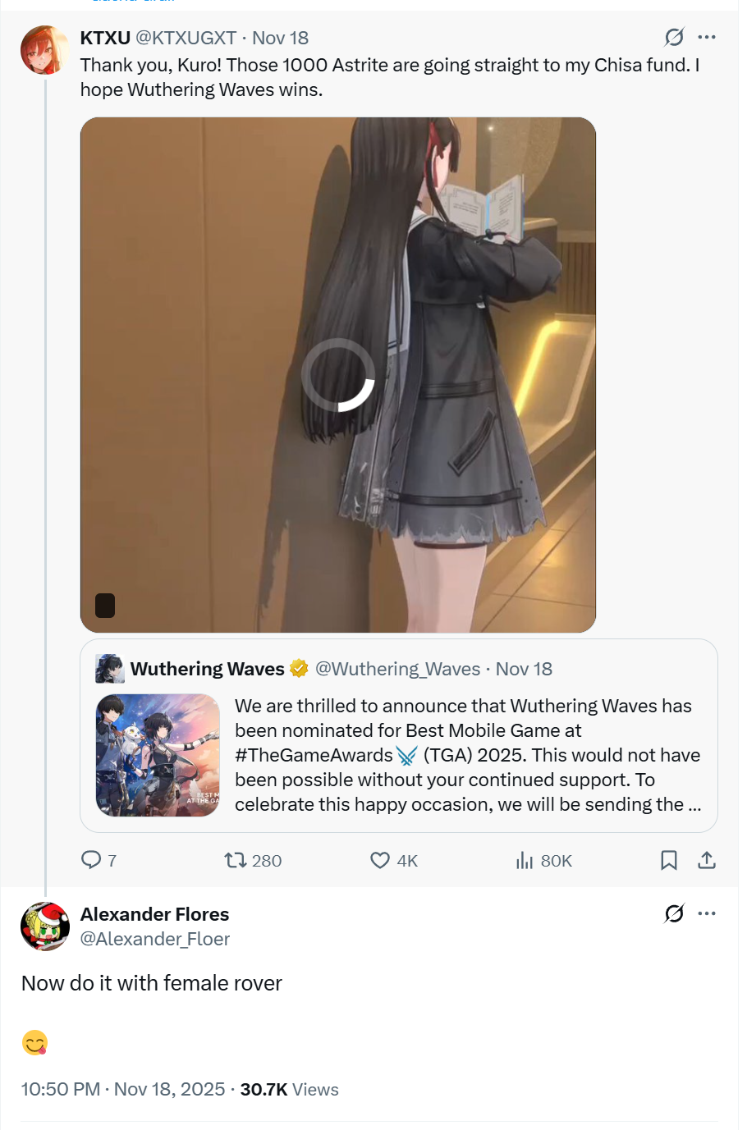View analytics showing 80K views
Viewport: 747px width, 1130px height.
click(x=525, y=860)
